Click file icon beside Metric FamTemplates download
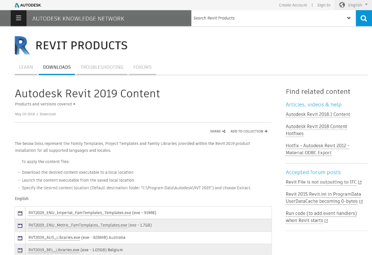Viewport: 372px width, 255px height. click(20, 225)
